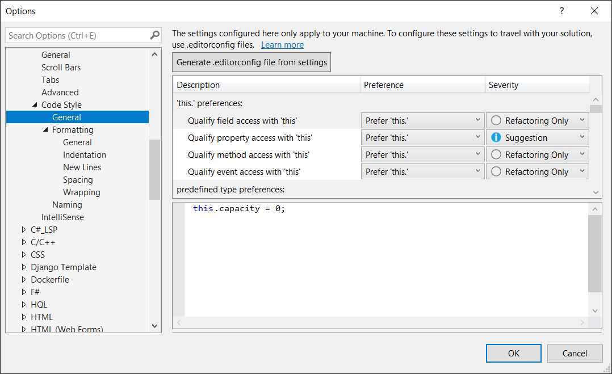Click the OK button
This screenshot has height=374, width=612.
(513, 353)
